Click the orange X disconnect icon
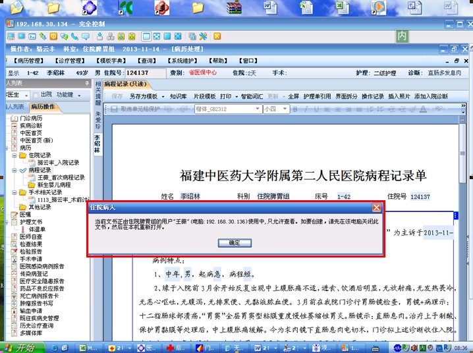473x353 pixels. click(217, 36)
